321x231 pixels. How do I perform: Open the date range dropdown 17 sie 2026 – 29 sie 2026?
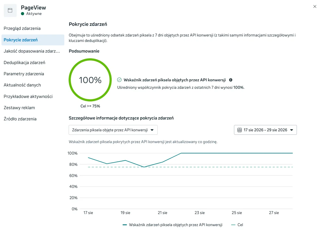(x=265, y=130)
